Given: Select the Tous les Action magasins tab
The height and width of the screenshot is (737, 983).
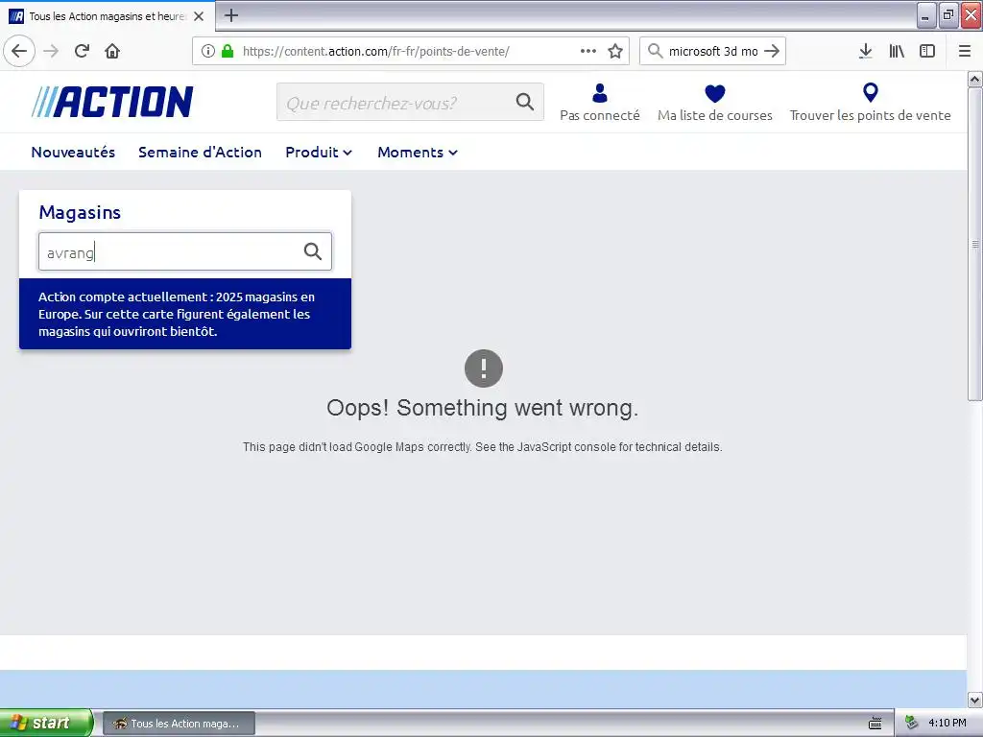Looking at the screenshot, I should (108, 16).
